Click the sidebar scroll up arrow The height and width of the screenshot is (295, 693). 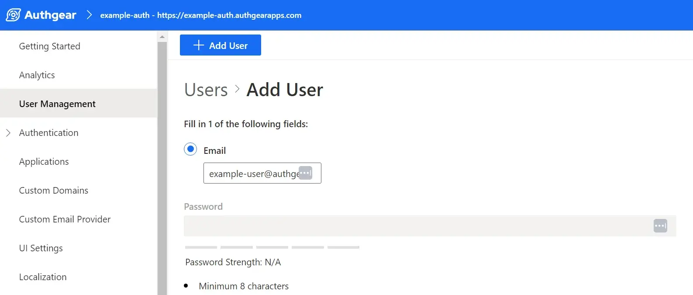point(162,37)
